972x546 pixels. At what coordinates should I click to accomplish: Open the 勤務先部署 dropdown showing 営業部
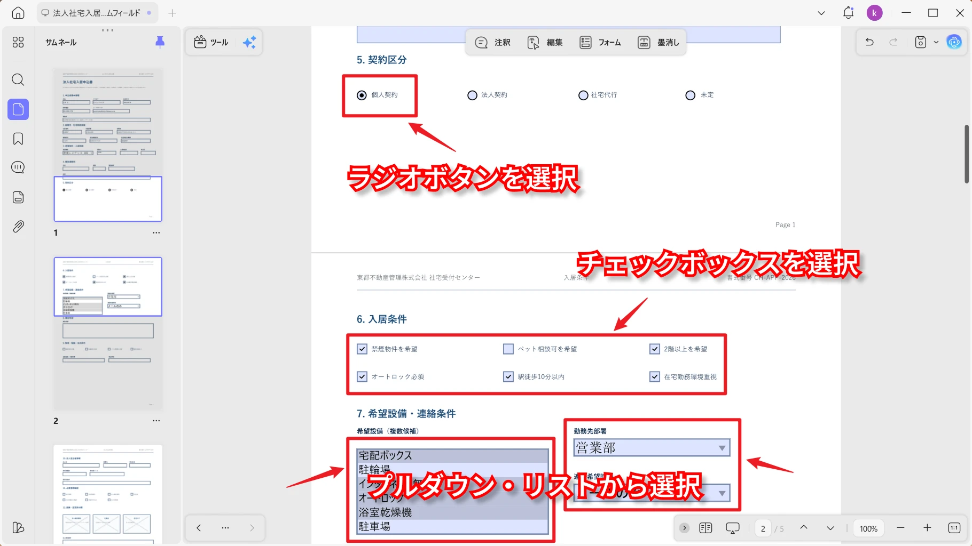tap(652, 448)
